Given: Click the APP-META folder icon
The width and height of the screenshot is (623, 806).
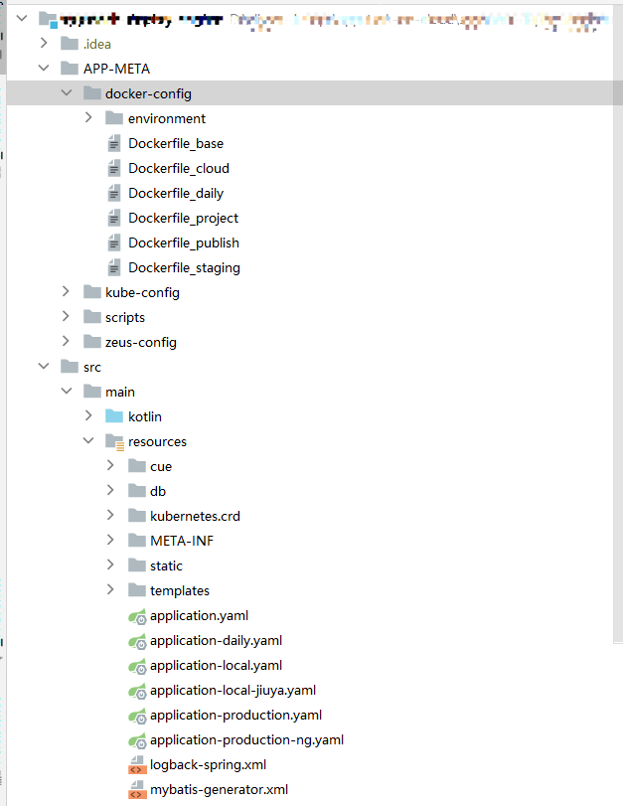Looking at the screenshot, I should (70, 69).
